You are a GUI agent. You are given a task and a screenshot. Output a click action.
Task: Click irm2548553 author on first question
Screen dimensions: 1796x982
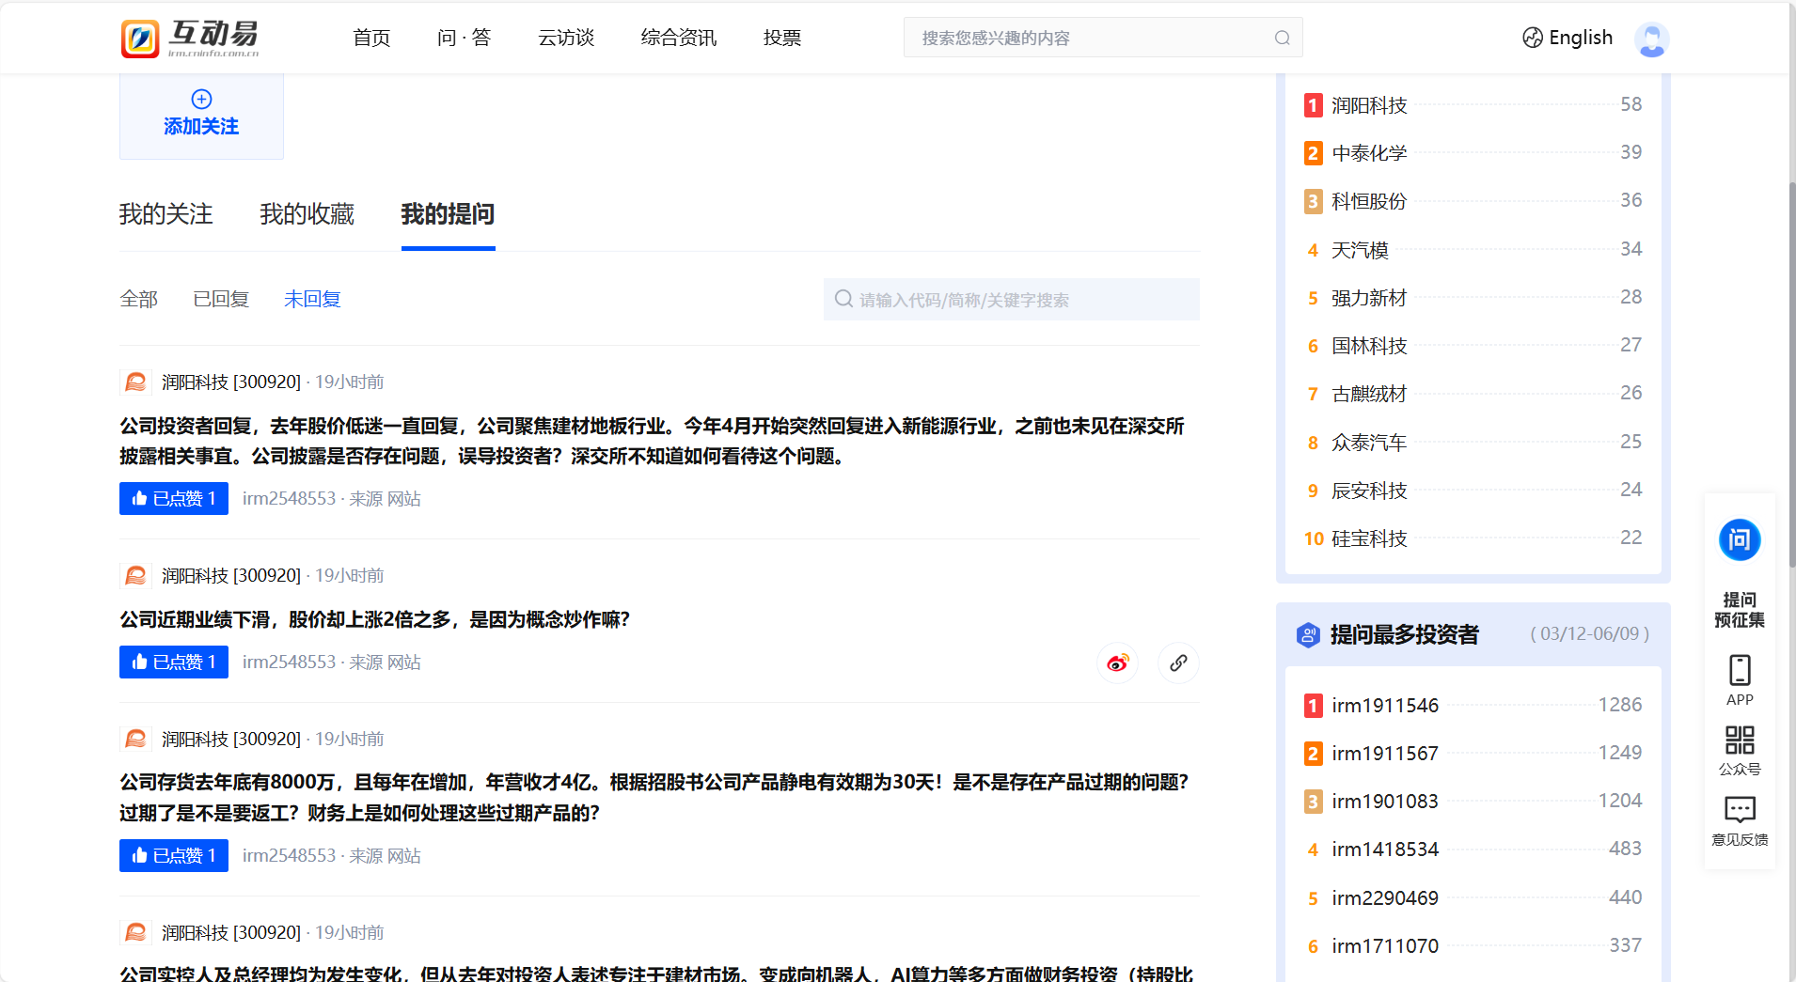coord(289,499)
